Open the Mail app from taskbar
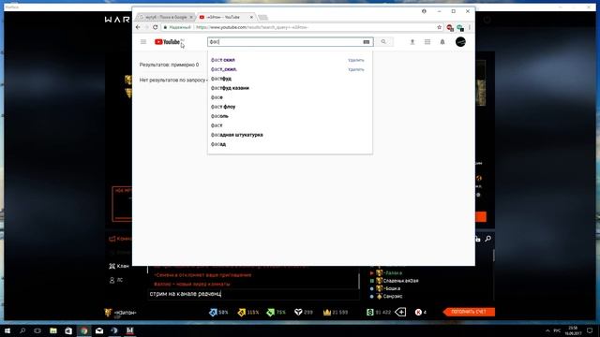This screenshot has height=337, width=600. pyautogui.click(x=99, y=330)
